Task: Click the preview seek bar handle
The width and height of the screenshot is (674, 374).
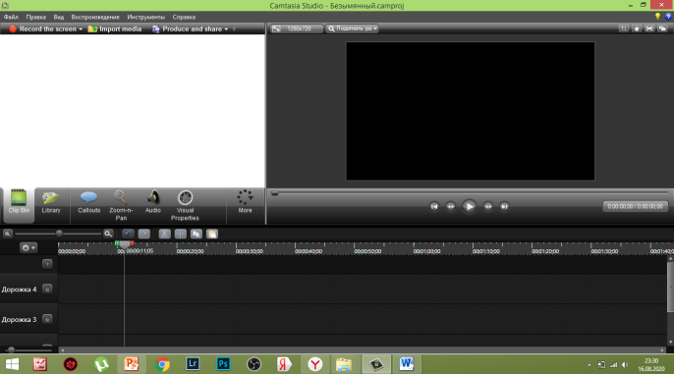Action: coord(275,193)
